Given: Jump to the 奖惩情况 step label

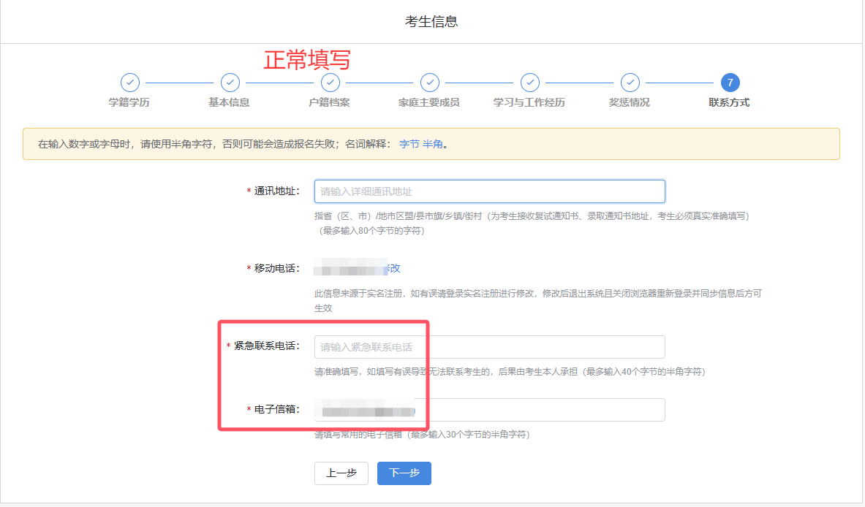Looking at the screenshot, I should (x=630, y=102).
